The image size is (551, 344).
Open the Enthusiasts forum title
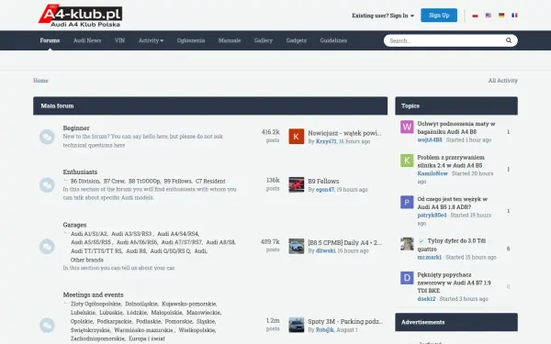click(x=80, y=172)
